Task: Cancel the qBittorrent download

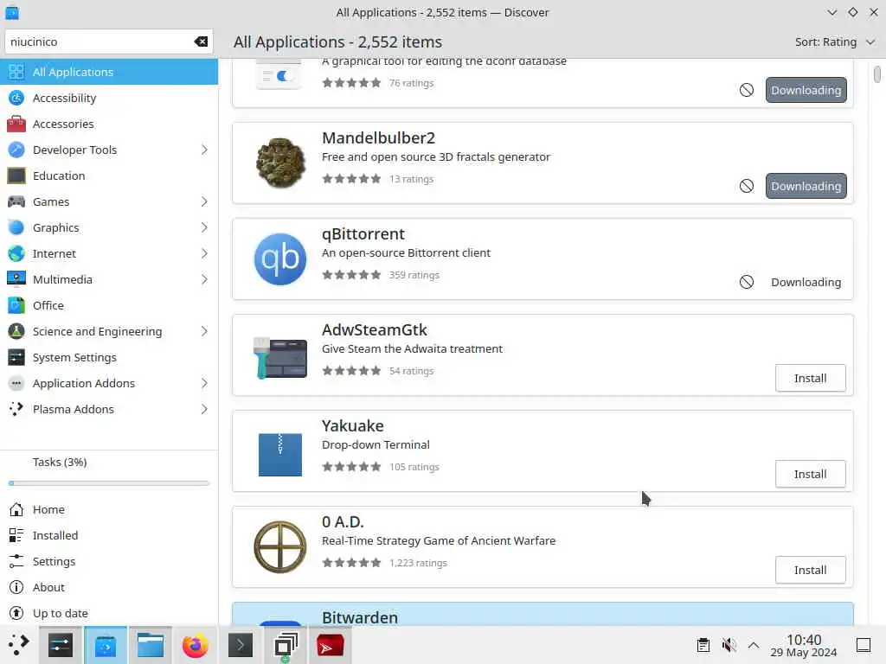Action: 747,283
